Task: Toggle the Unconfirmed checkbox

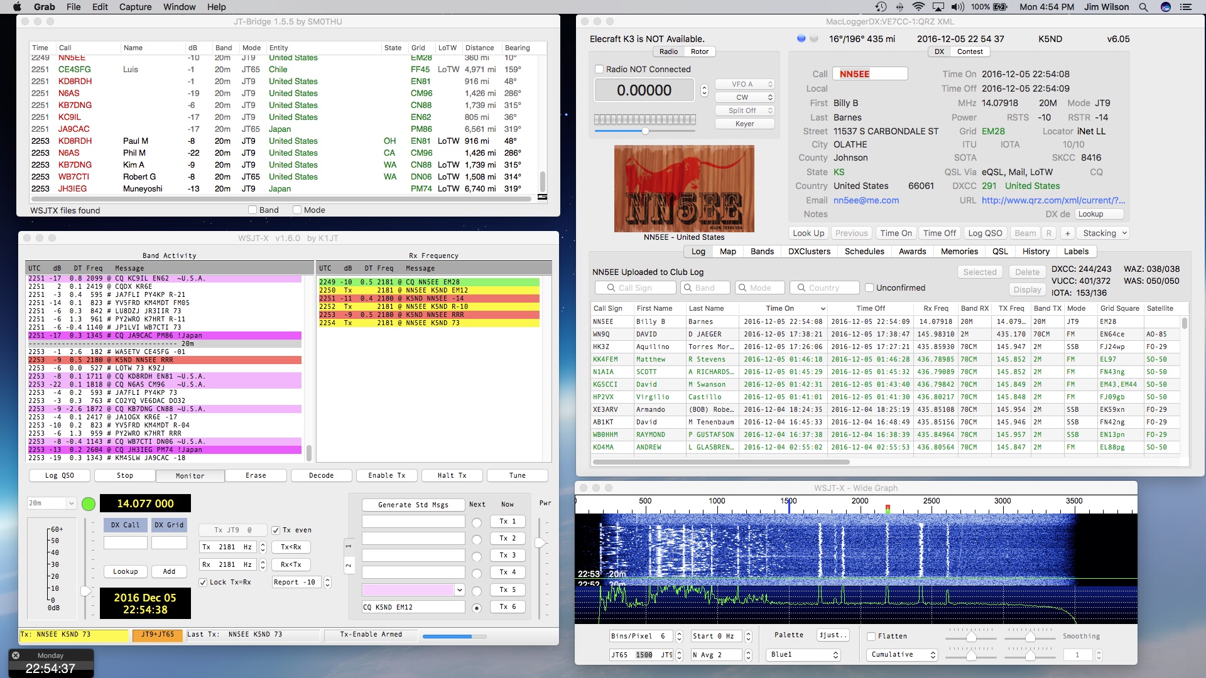Action: pos(869,288)
